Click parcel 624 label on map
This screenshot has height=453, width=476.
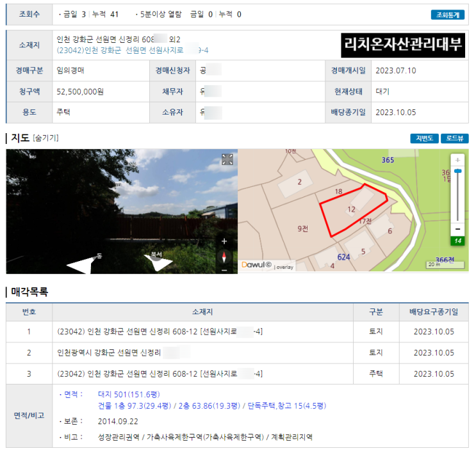tap(343, 257)
